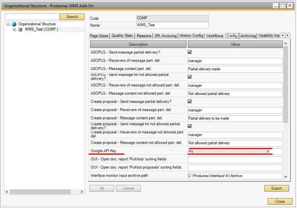Click the 'Create proposal - Message content part. del.' label
Image resolution: width=297 pixels, height=208 pixels.
126,118
